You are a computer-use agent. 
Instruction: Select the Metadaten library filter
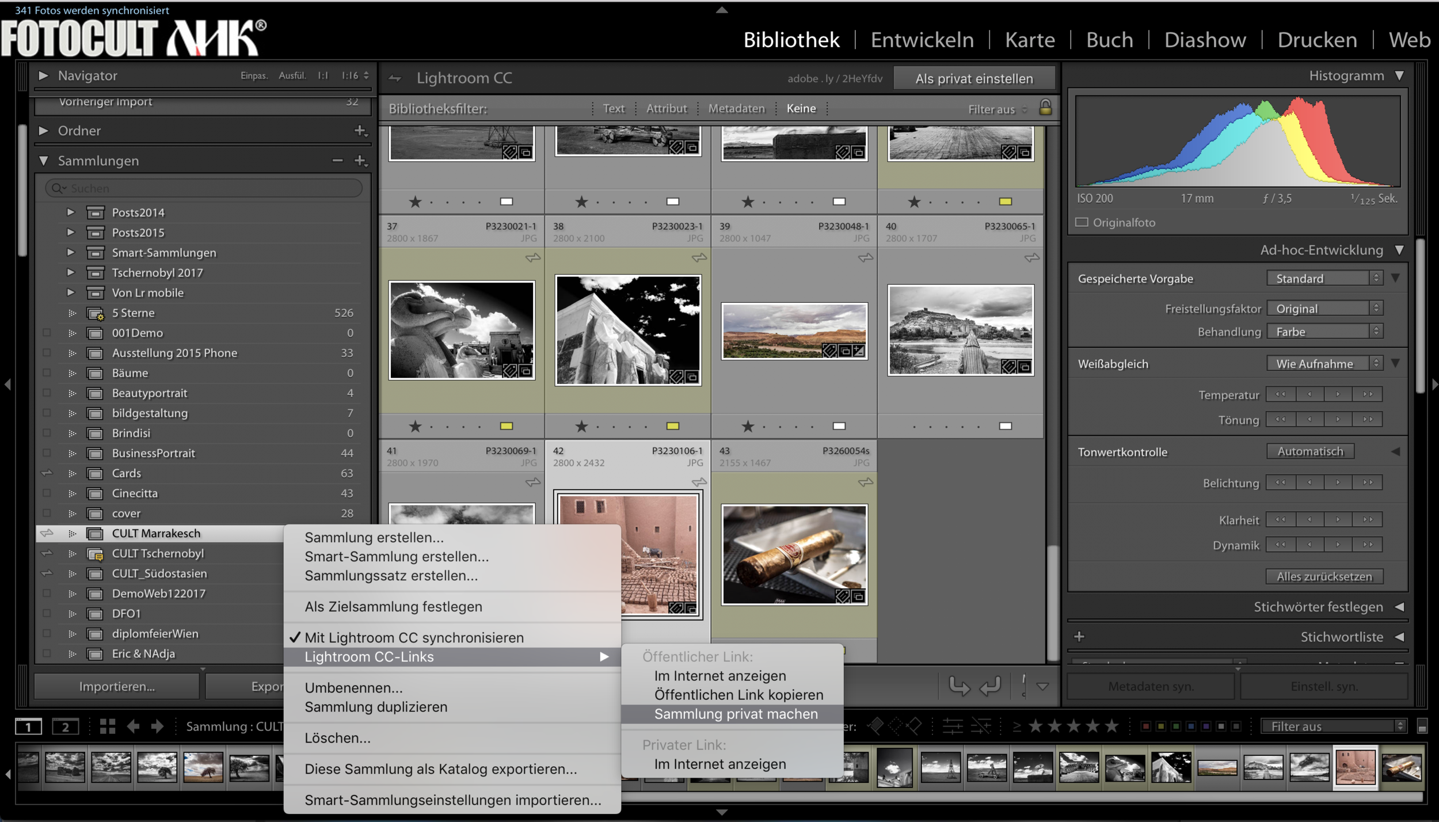(x=737, y=108)
